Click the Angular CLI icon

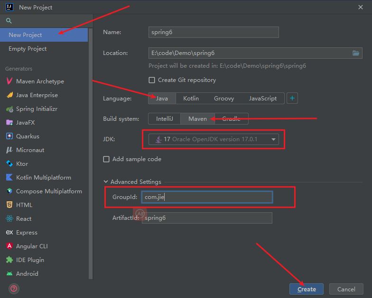click(9, 246)
